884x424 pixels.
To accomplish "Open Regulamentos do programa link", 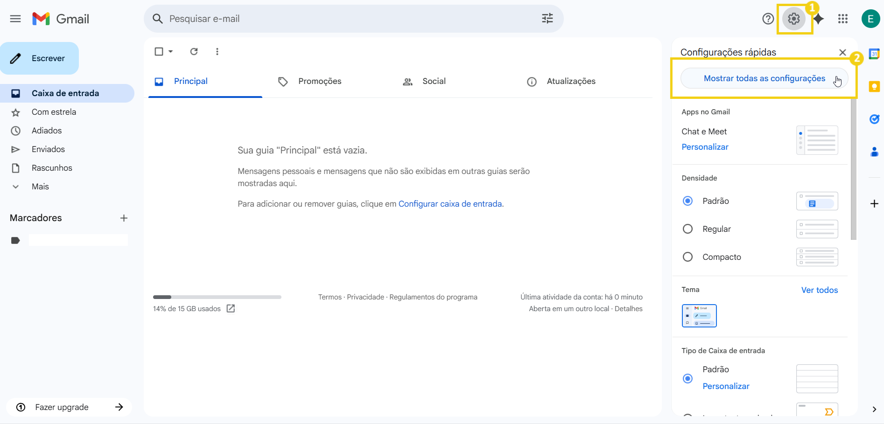I will coord(433,297).
